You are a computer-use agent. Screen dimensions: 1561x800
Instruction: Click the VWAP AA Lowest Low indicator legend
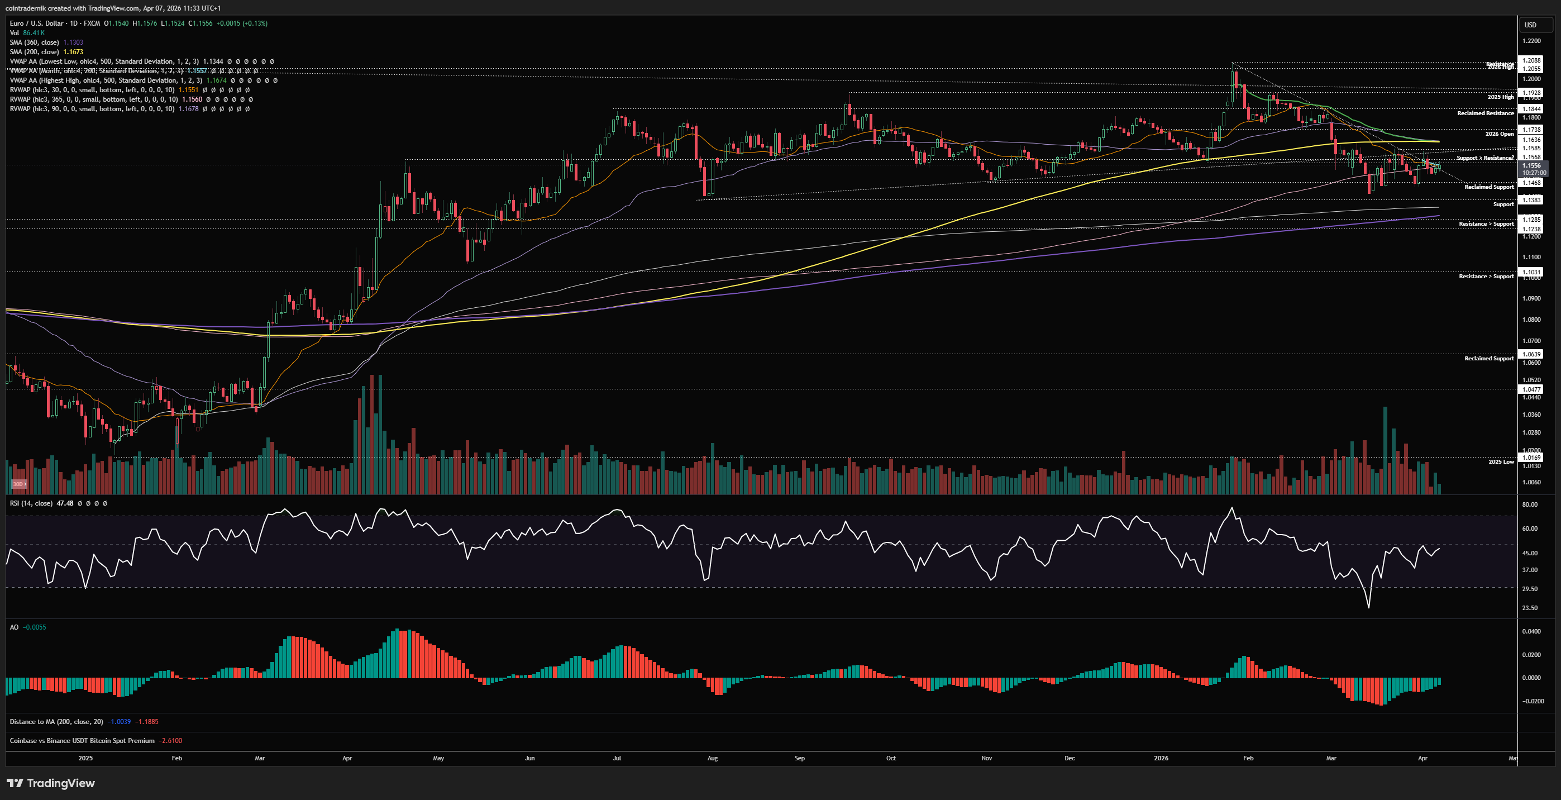point(103,61)
